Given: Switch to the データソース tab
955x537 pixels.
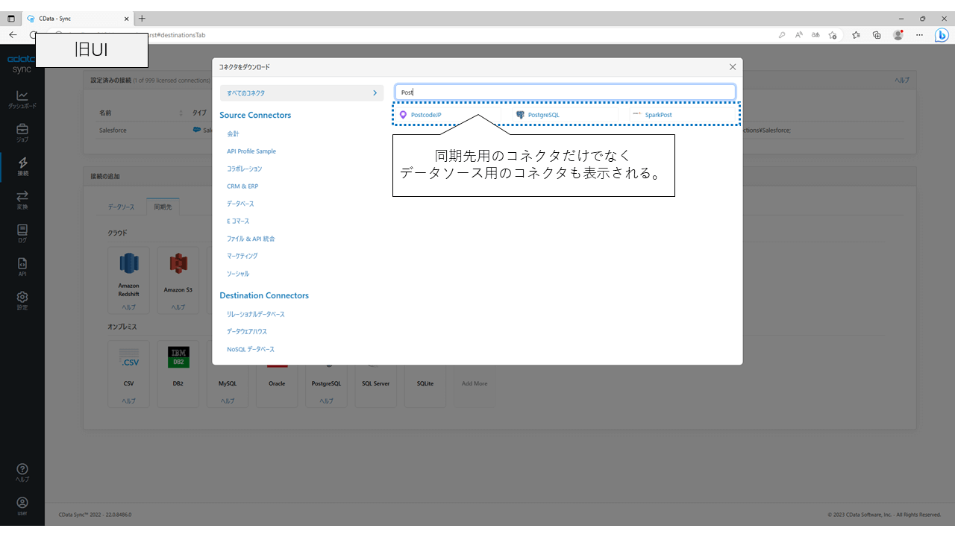Looking at the screenshot, I should point(122,207).
